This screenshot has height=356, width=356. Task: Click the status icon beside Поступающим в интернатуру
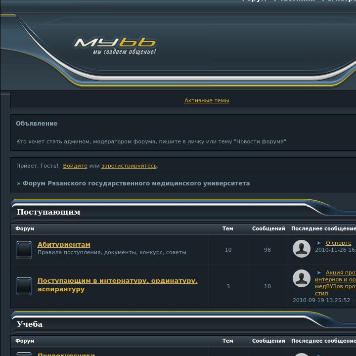[24, 286]
